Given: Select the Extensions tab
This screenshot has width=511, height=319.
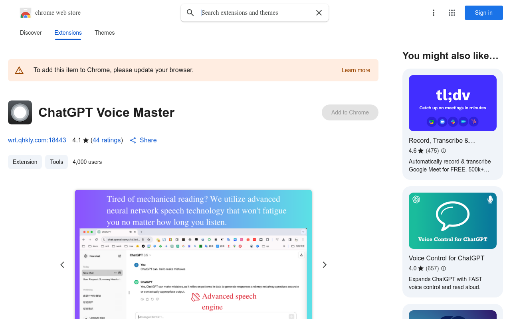Looking at the screenshot, I should point(68,33).
